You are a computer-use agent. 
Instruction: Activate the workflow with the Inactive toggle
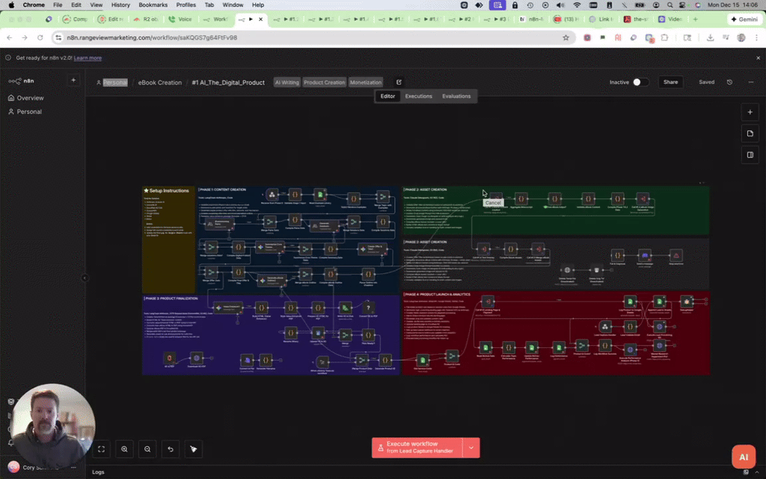640,82
